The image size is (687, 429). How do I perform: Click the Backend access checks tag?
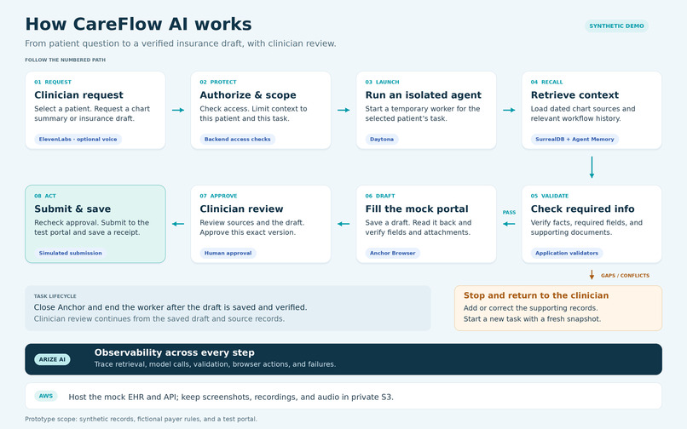point(238,140)
